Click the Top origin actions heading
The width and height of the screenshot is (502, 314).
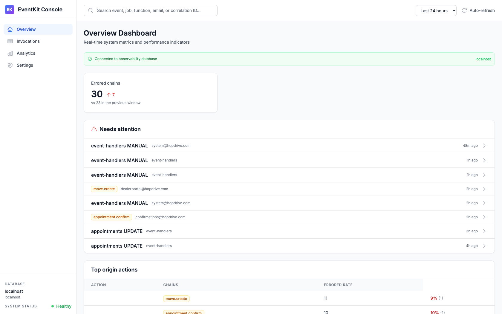tap(114, 270)
